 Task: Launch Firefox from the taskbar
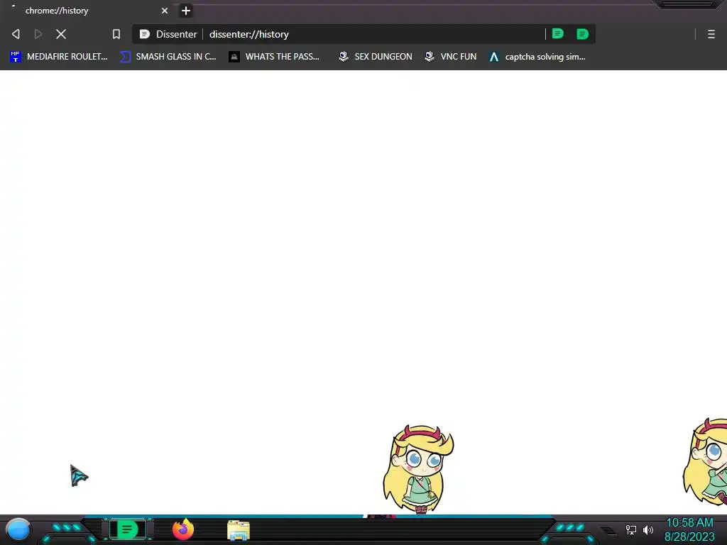click(182, 529)
